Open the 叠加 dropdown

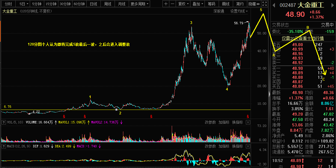[x=198, y=4]
